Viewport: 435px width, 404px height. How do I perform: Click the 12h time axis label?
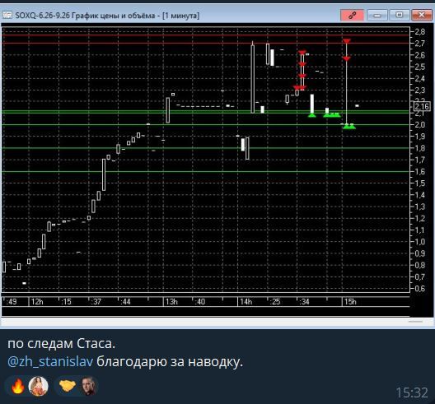pyautogui.click(x=37, y=301)
